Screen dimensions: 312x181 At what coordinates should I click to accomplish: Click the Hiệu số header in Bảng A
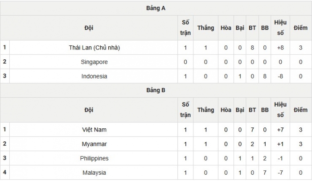[281, 28]
